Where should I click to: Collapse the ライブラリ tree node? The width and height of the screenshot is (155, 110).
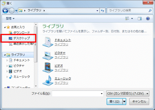[x=5, y=55]
